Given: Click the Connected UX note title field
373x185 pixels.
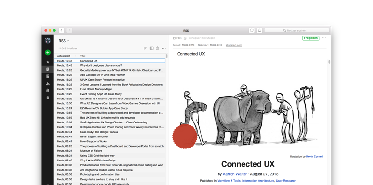Looking at the screenshot, I should (x=191, y=54).
